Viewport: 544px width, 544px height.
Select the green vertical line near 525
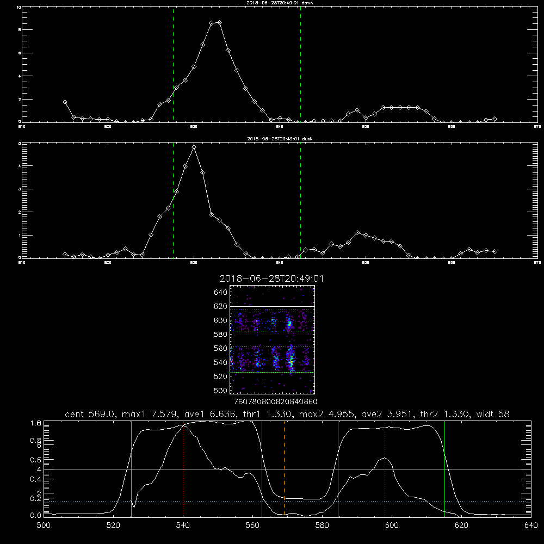point(131,468)
